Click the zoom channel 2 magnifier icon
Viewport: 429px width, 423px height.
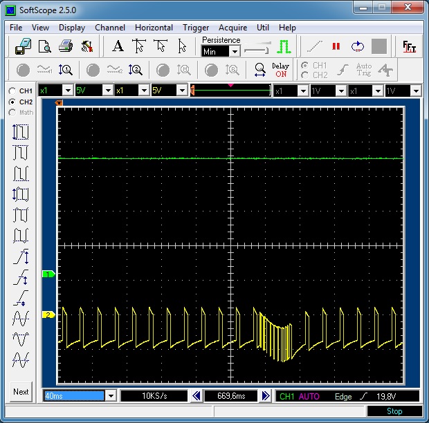point(136,70)
